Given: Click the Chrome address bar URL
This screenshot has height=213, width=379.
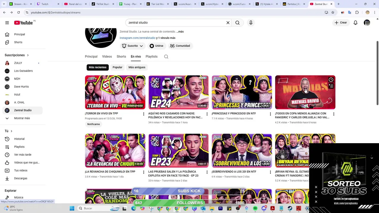Looking at the screenshot, I should coord(56,12).
